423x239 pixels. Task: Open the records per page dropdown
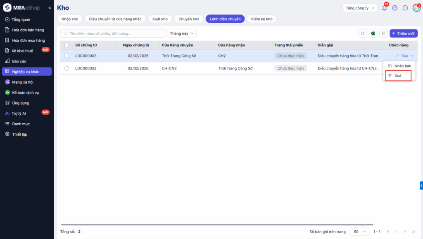(359, 232)
